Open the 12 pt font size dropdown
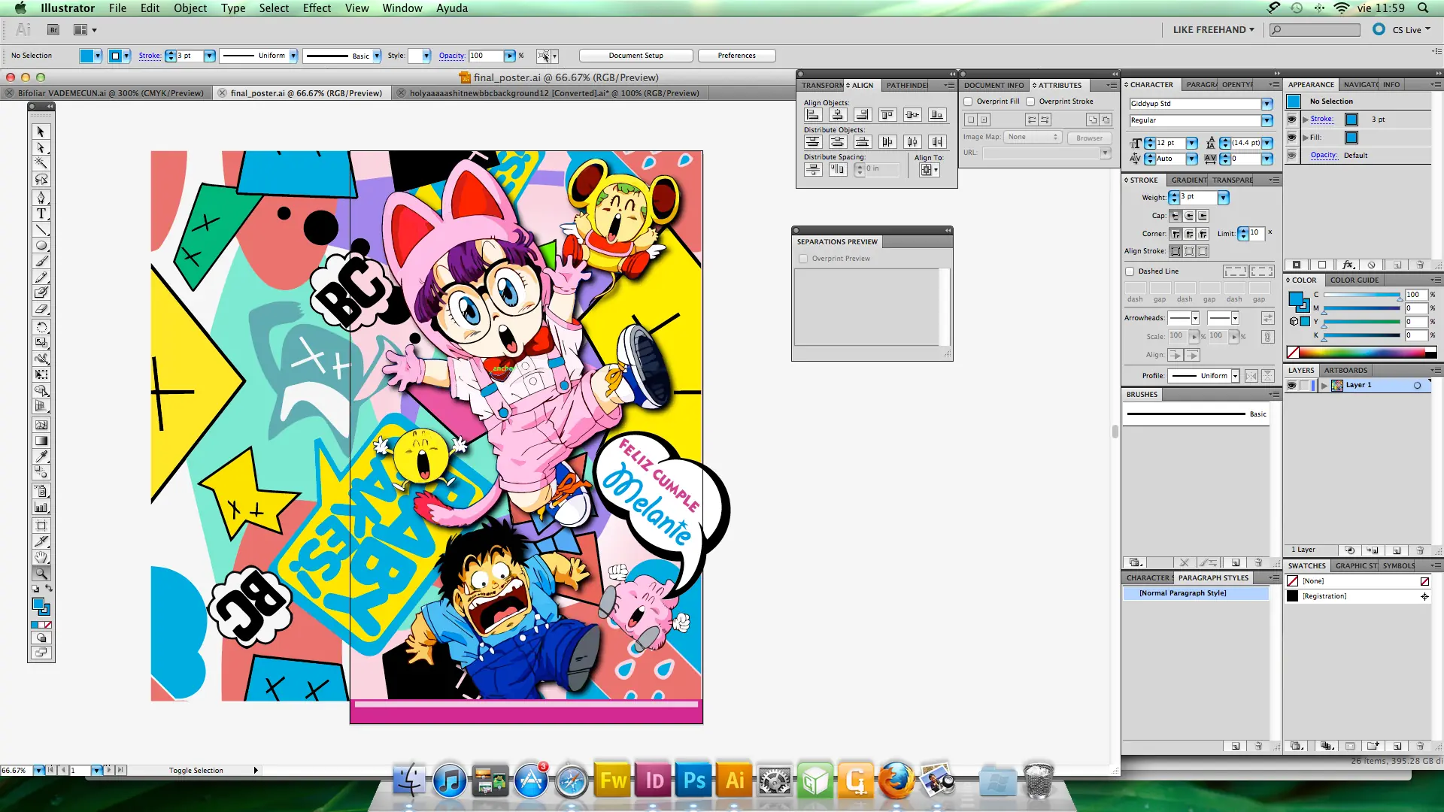Image resolution: width=1444 pixels, height=812 pixels. (1192, 143)
